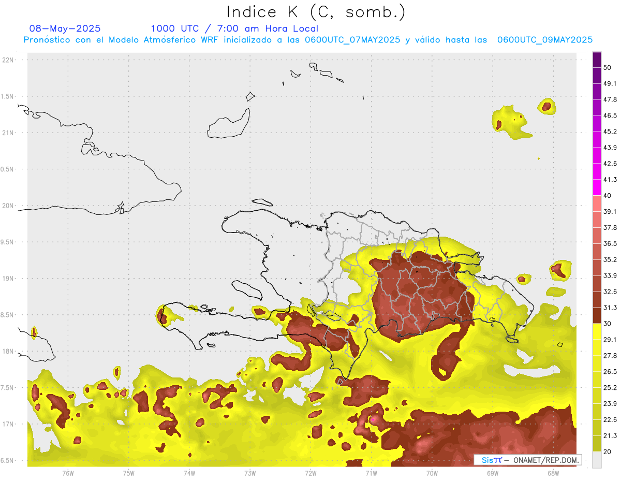Click the '49.1' legend value

tap(610, 84)
